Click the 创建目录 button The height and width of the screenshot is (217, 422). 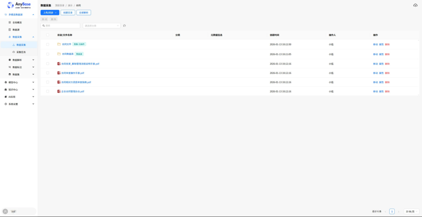tap(68, 13)
